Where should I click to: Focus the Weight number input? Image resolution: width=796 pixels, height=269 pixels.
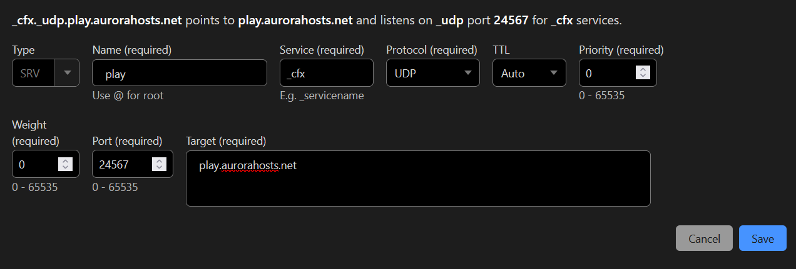pyautogui.click(x=34, y=165)
